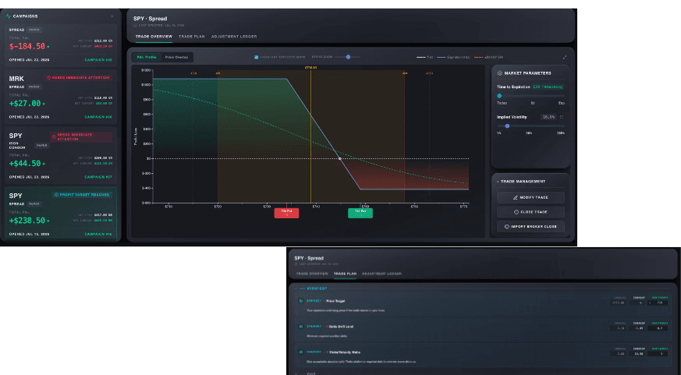Click the green put strike marker
Screen dimensions: 681x375
[x=360, y=213]
